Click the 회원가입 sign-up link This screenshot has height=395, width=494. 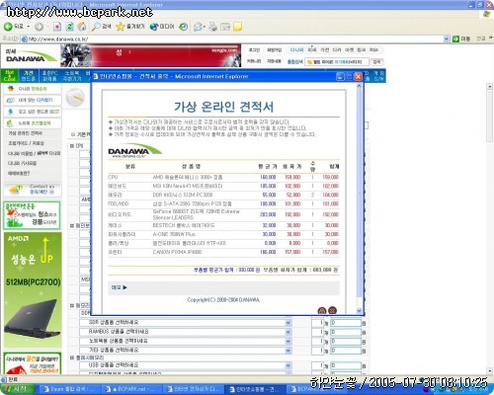274,50
